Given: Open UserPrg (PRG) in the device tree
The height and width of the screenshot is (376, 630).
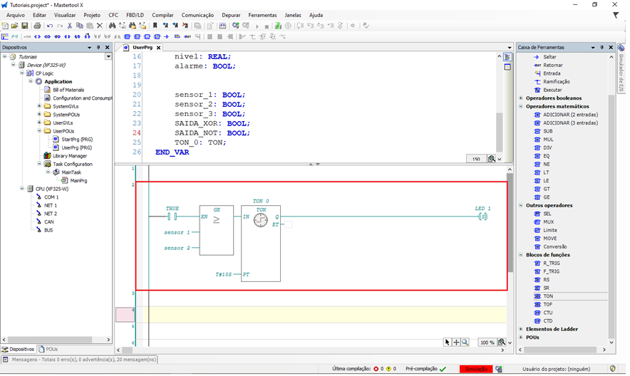Looking at the screenshot, I should click(x=76, y=147).
